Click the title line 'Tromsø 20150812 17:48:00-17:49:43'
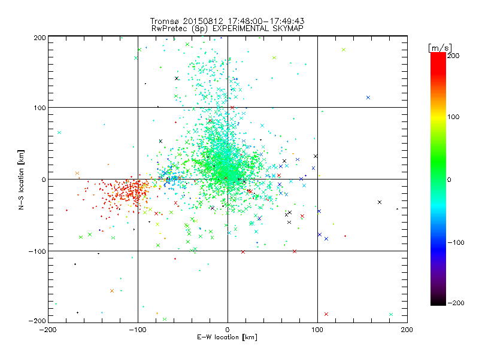479x359 pixels. [227, 21]
